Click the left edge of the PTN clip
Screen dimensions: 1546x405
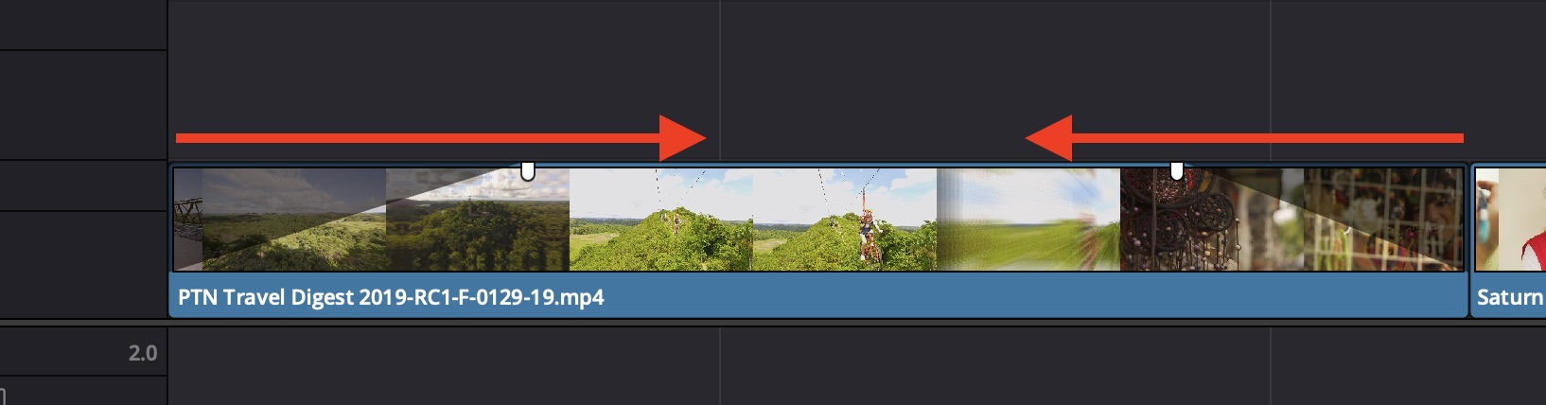pyautogui.click(x=171, y=240)
